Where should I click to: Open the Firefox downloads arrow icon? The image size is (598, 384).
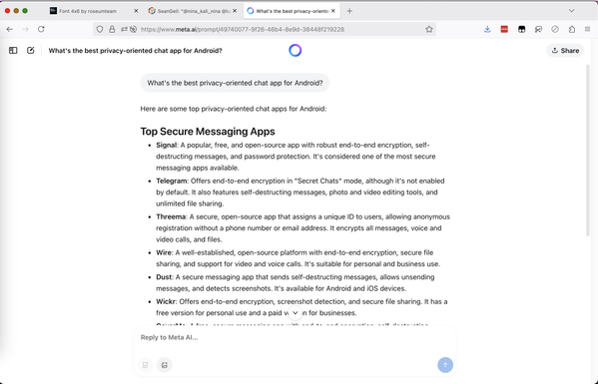487,29
